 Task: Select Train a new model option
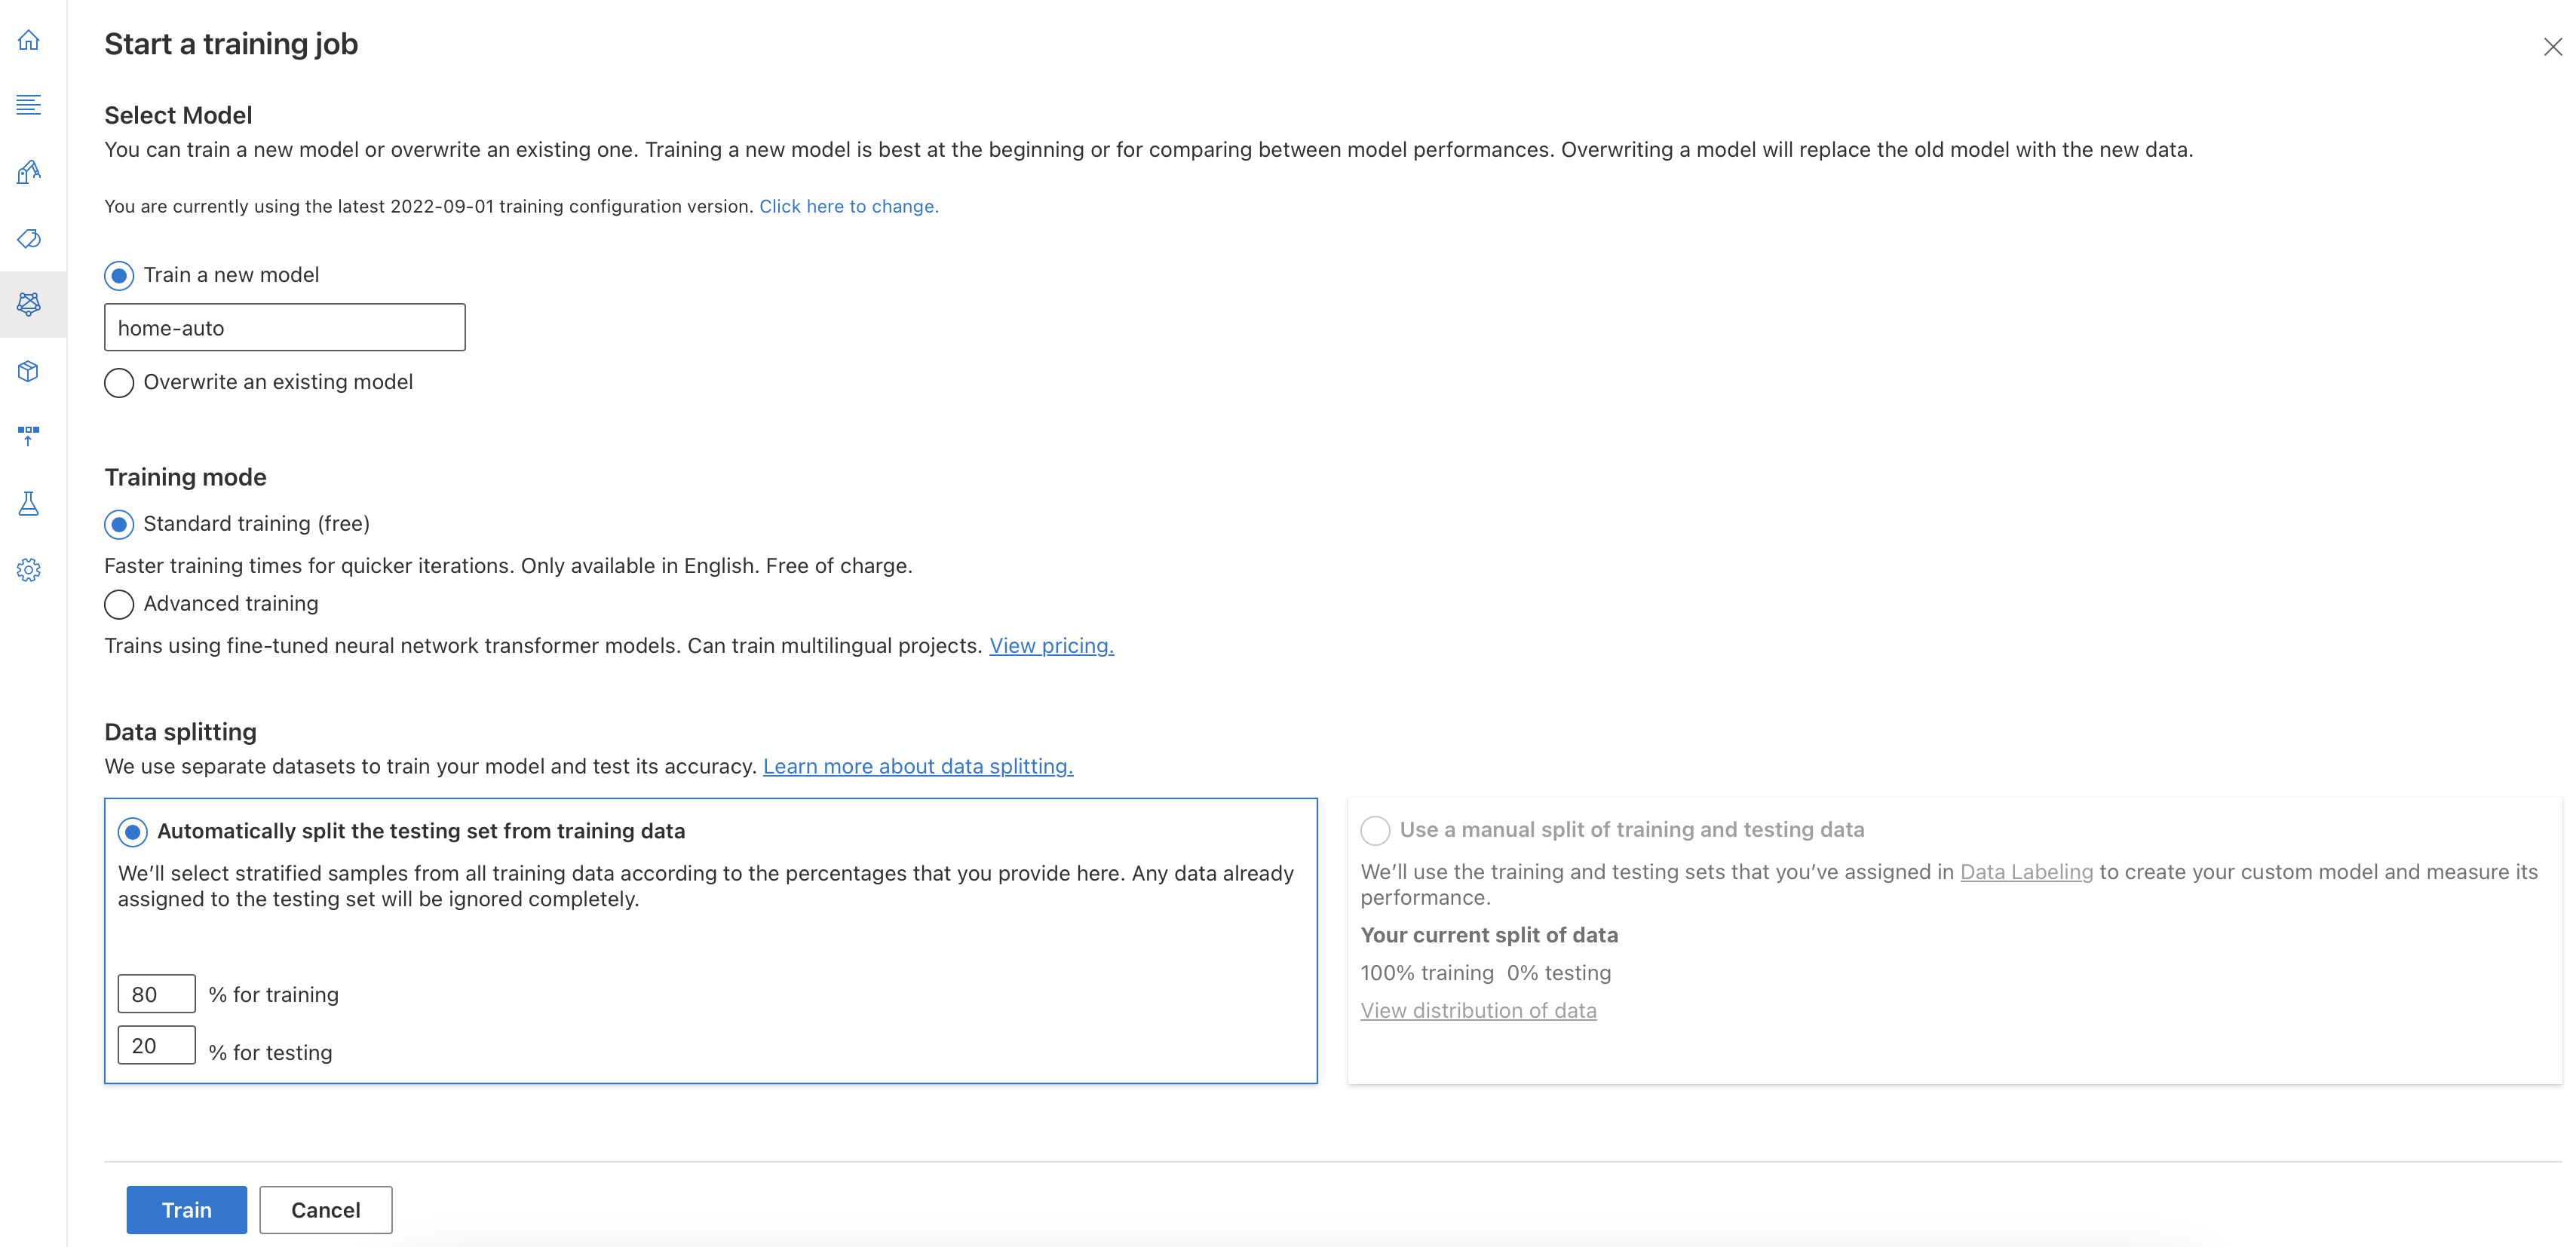tap(119, 275)
